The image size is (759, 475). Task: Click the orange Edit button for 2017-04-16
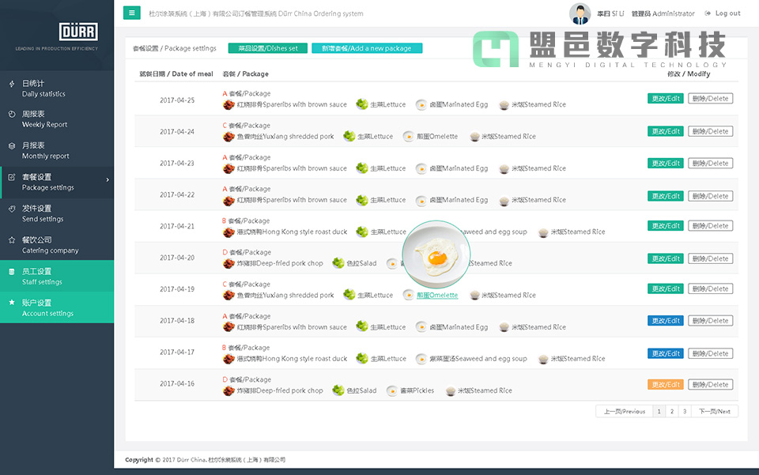pyautogui.click(x=665, y=385)
